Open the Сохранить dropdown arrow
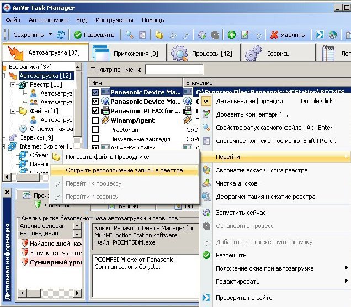 click(51, 34)
